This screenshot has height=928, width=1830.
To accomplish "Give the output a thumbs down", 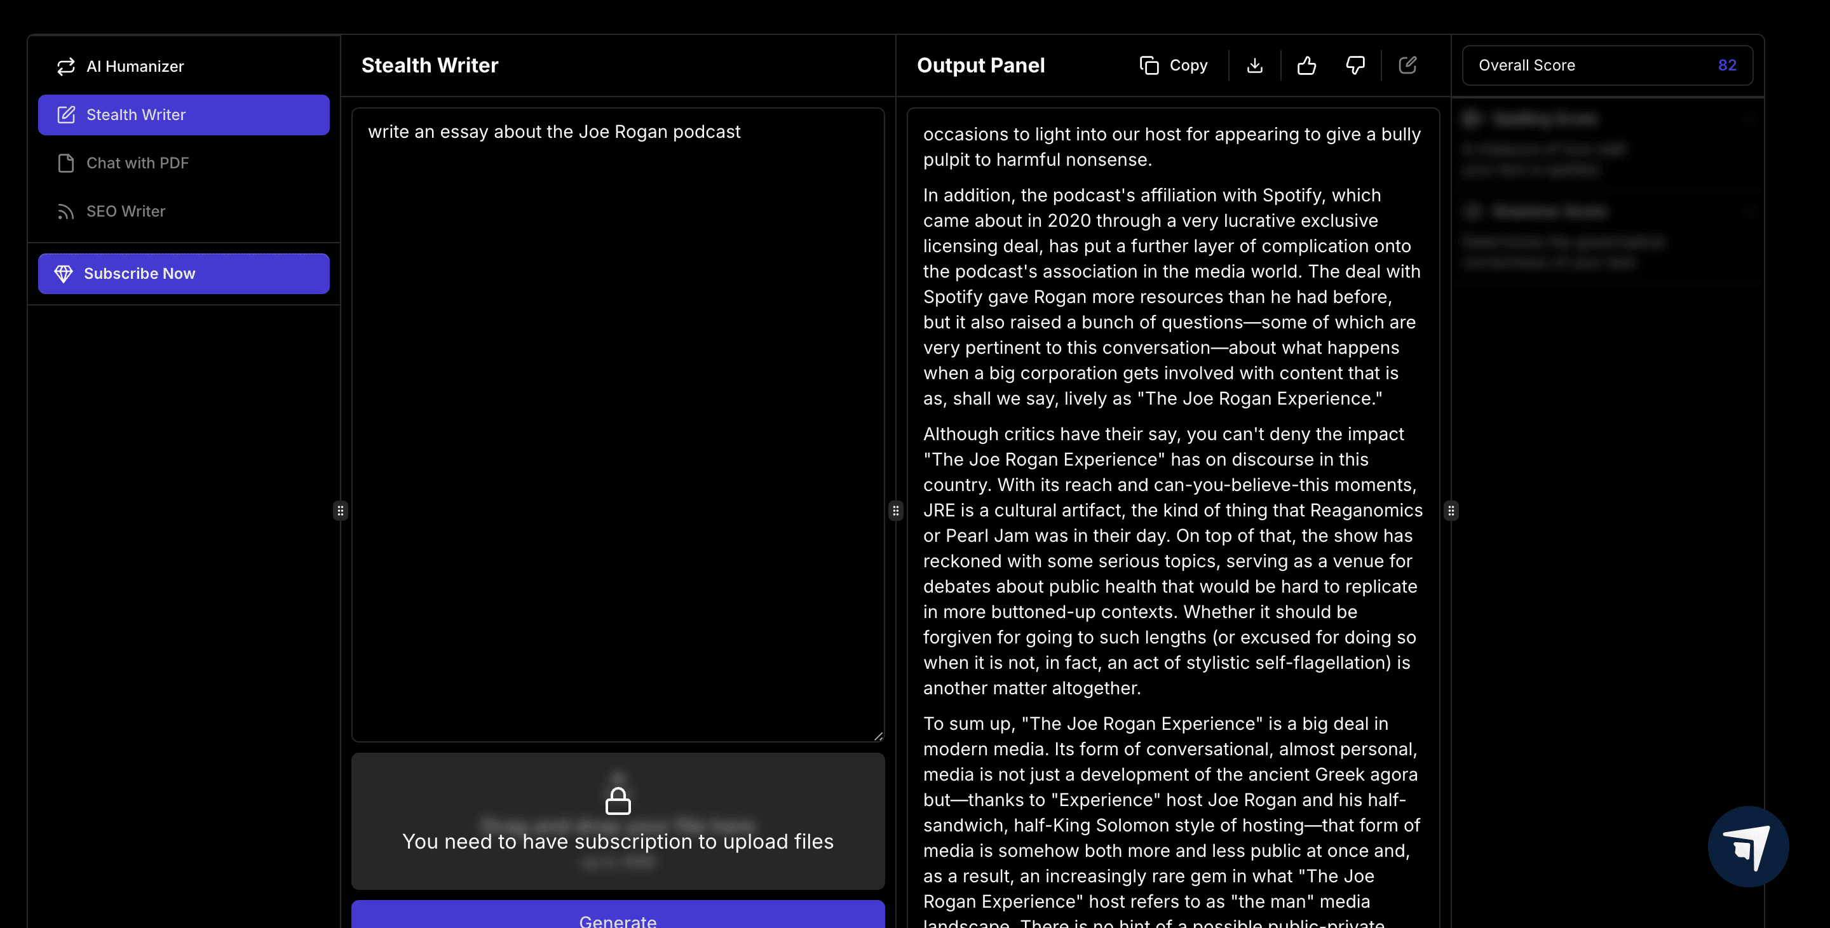I will [1355, 65].
